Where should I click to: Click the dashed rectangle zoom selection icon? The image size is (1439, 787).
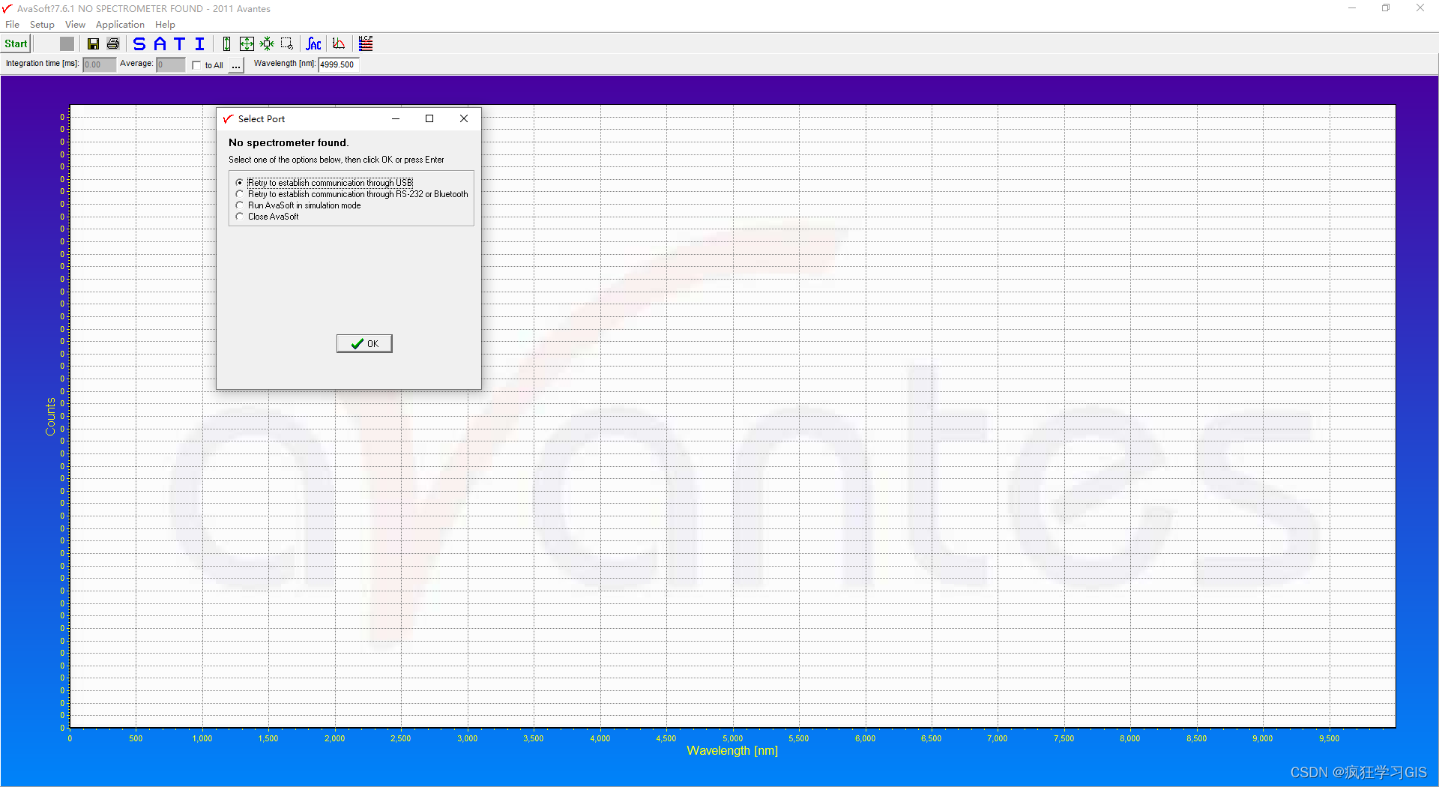(x=287, y=43)
